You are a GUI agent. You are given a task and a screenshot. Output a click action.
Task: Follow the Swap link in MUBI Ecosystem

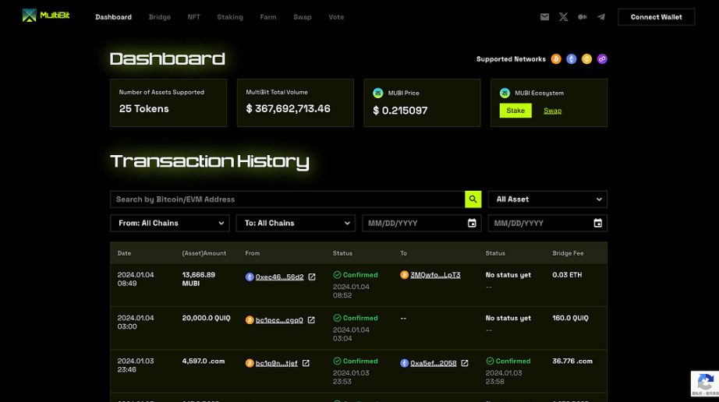pos(553,111)
